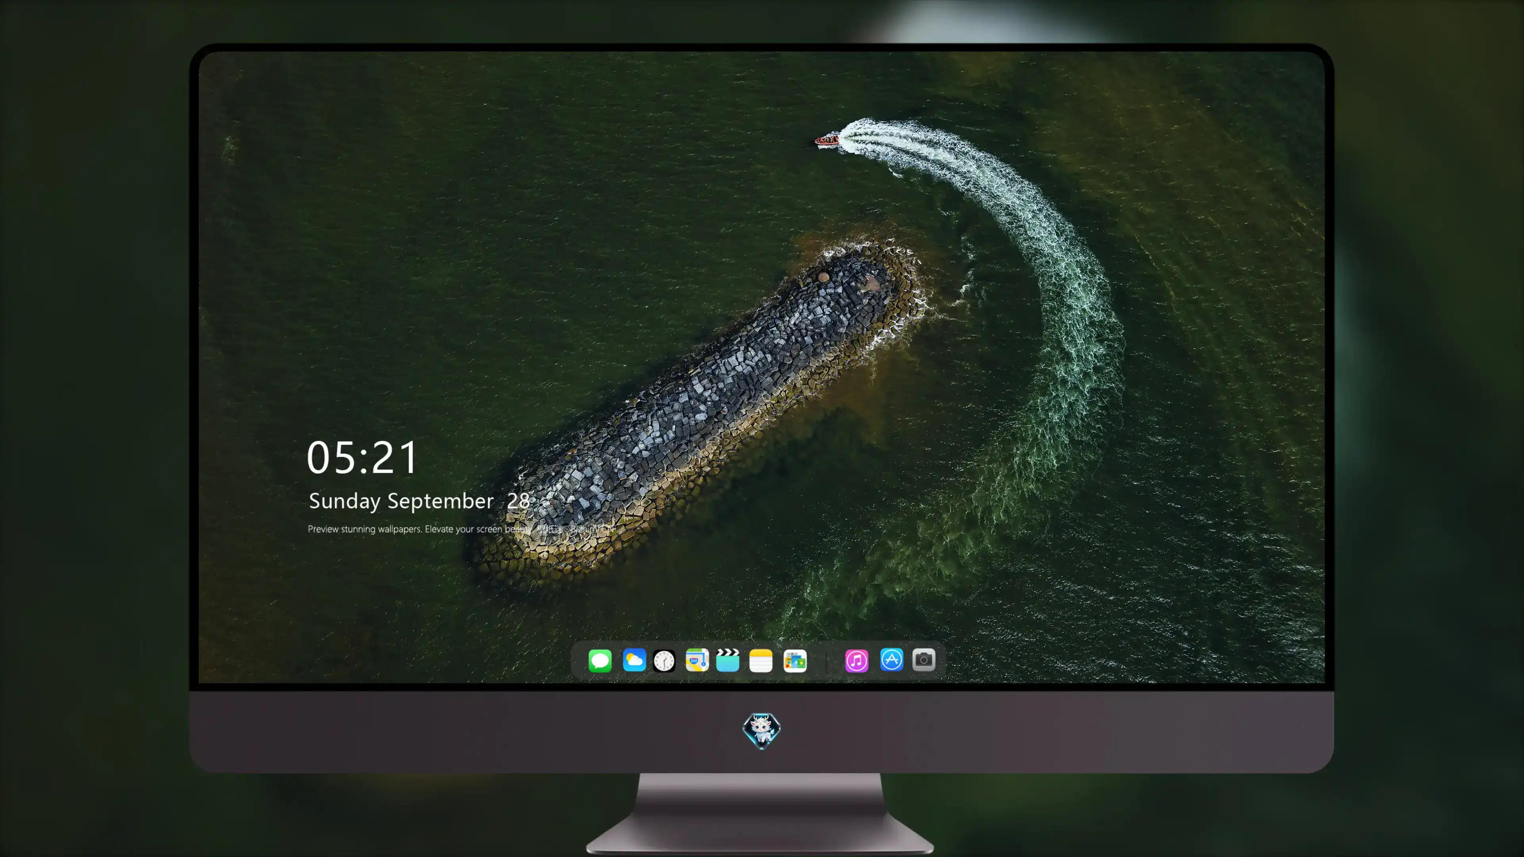1524x857 pixels.
Task: Click the 05:21 clock display
Action: tap(362, 457)
